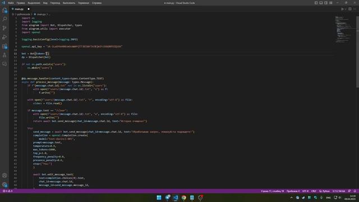This screenshot has height=202, width=359.
Task: Open Visual Studio Code taskbar icon
Action: (176, 198)
